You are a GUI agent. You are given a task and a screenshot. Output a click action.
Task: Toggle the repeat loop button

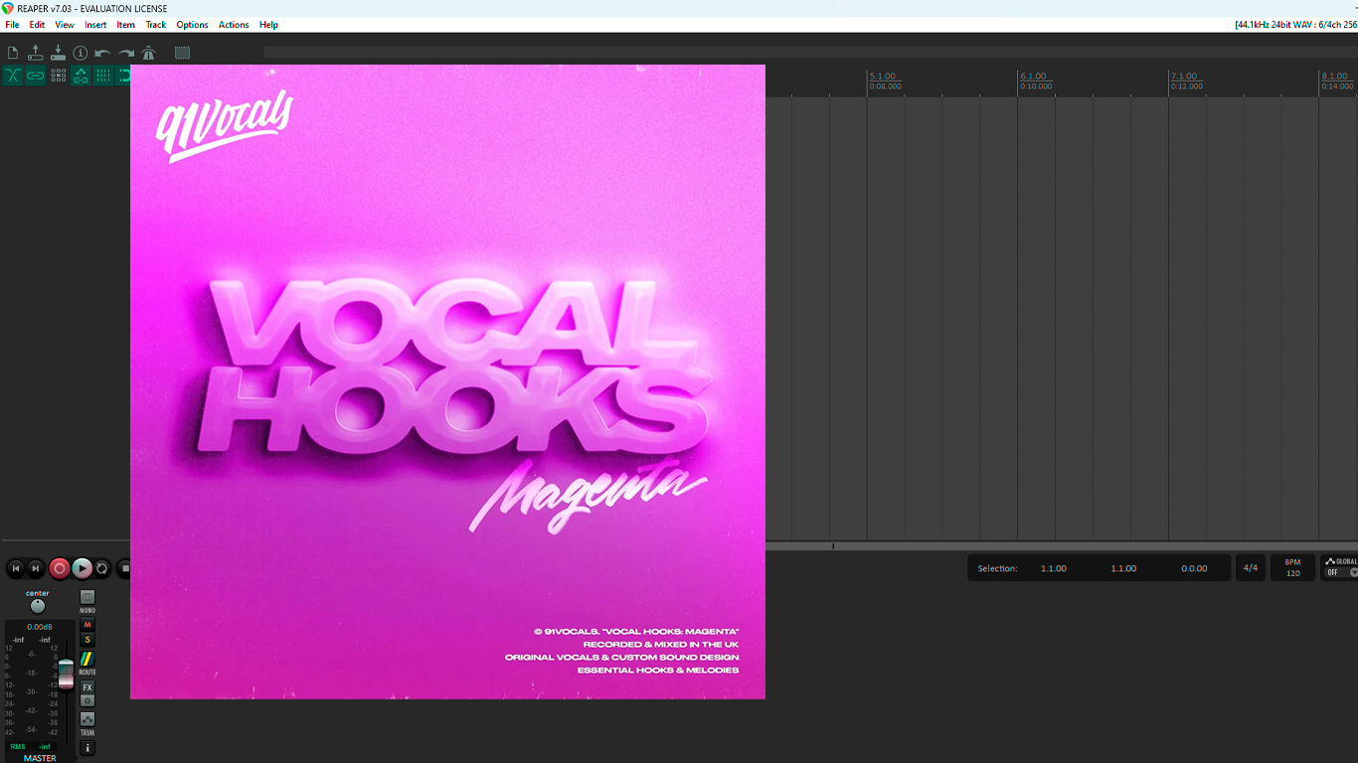[x=102, y=568]
